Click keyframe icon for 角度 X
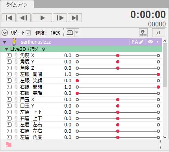This screenshot has height=152, width=169. 9,56
